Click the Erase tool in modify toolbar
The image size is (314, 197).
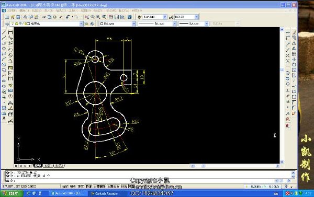pos(294,32)
